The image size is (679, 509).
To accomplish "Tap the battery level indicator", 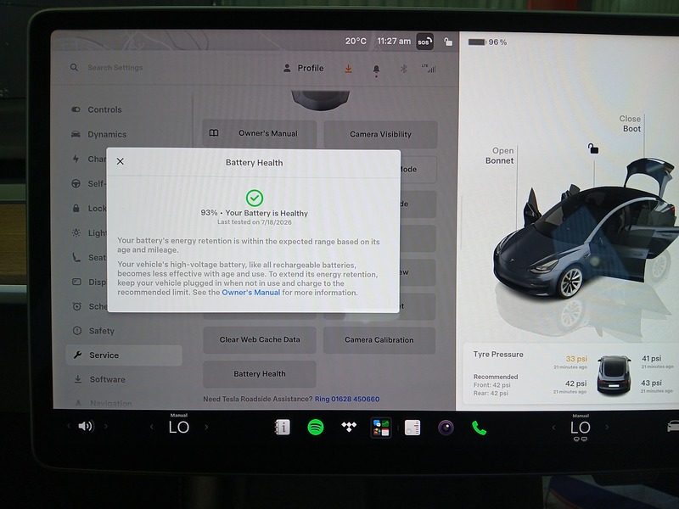I will tap(487, 42).
